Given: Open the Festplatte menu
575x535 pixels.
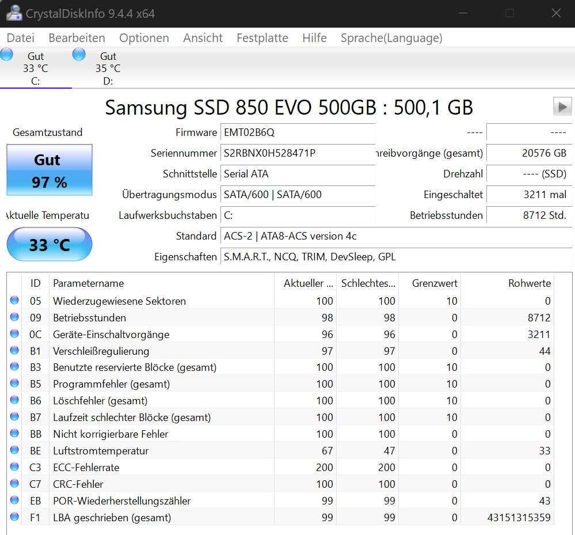Looking at the screenshot, I should click(x=262, y=38).
